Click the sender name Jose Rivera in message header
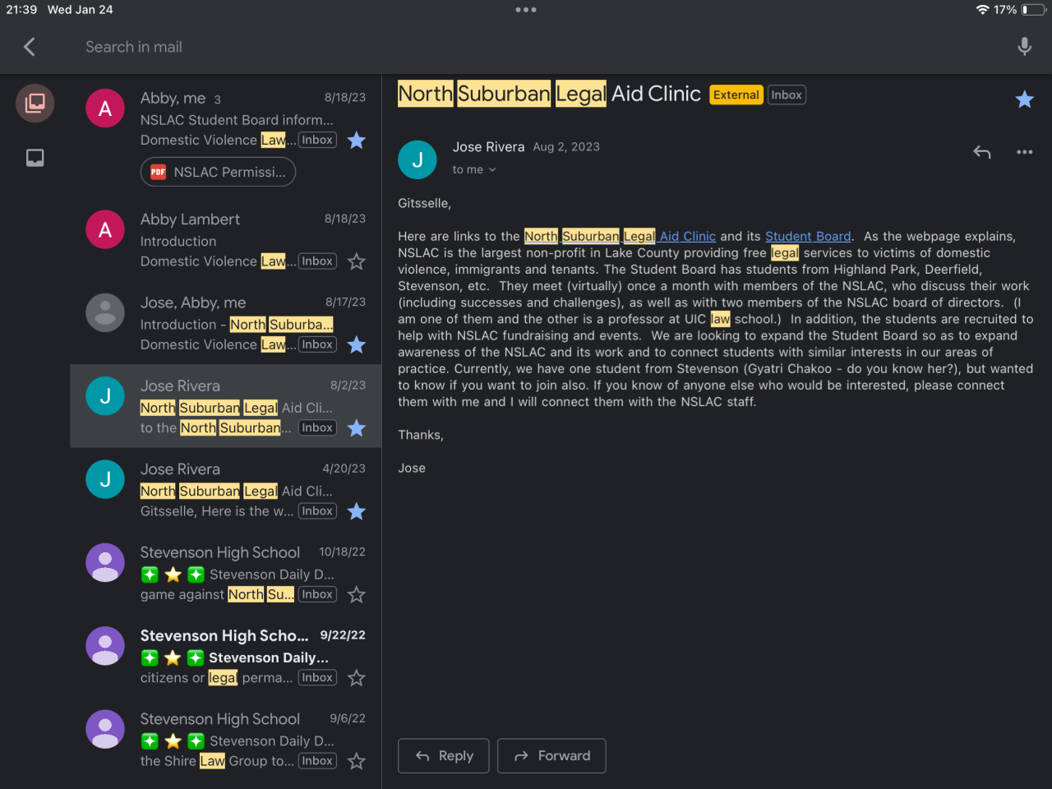This screenshot has height=789, width=1052. (x=488, y=147)
